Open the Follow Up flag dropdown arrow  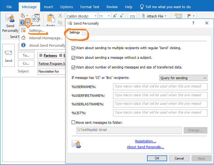[x=194, y=16]
